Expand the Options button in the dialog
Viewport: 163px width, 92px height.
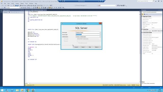(97, 47)
